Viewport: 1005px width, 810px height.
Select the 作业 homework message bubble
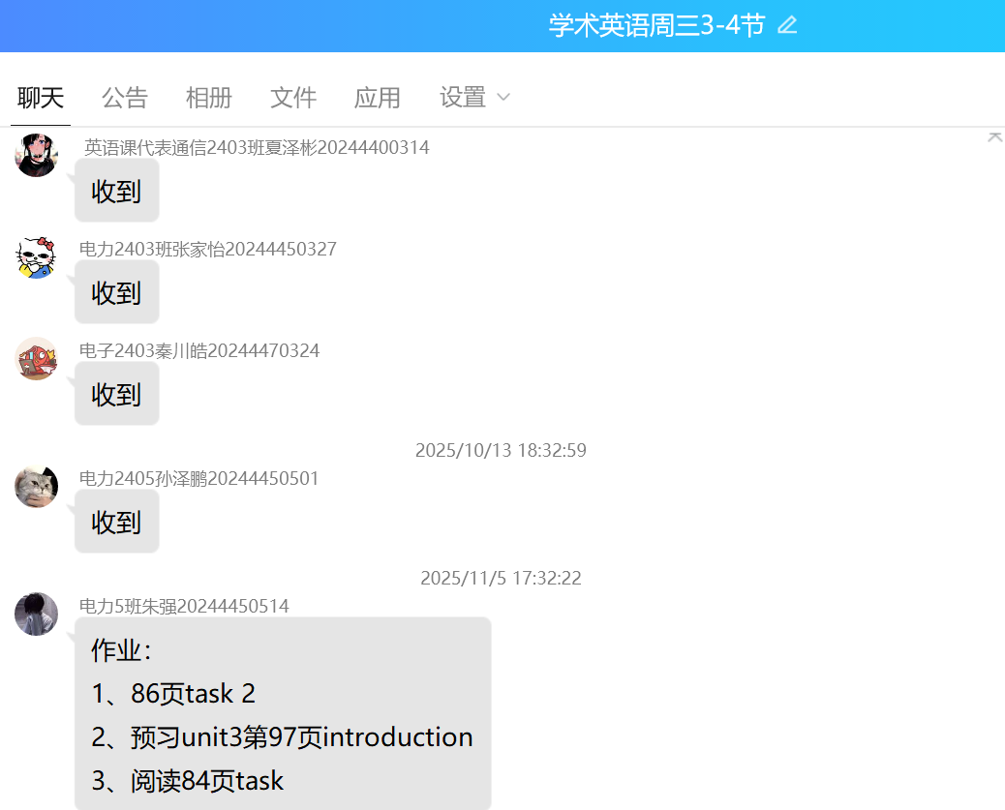(283, 714)
